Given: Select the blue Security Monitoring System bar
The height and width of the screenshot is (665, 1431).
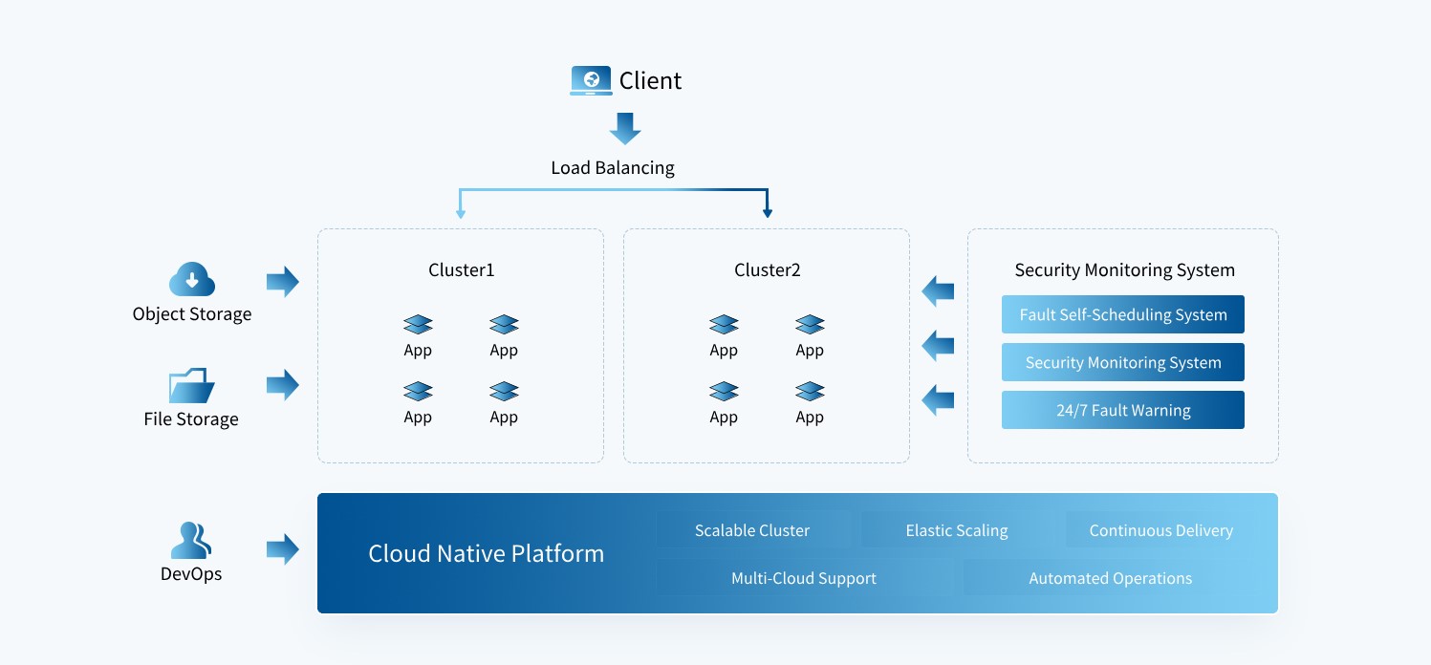Looking at the screenshot, I should coord(1123,362).
